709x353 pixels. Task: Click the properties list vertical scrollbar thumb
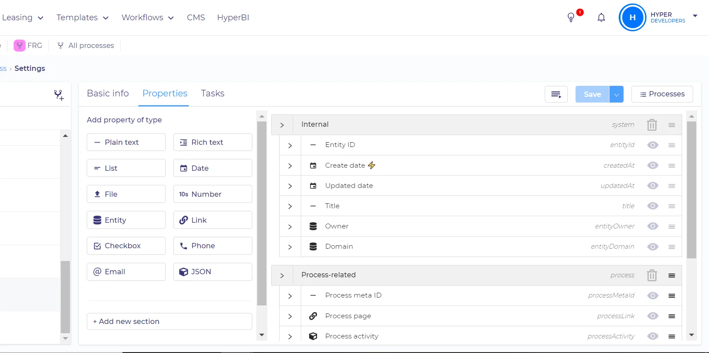(691, 190)
